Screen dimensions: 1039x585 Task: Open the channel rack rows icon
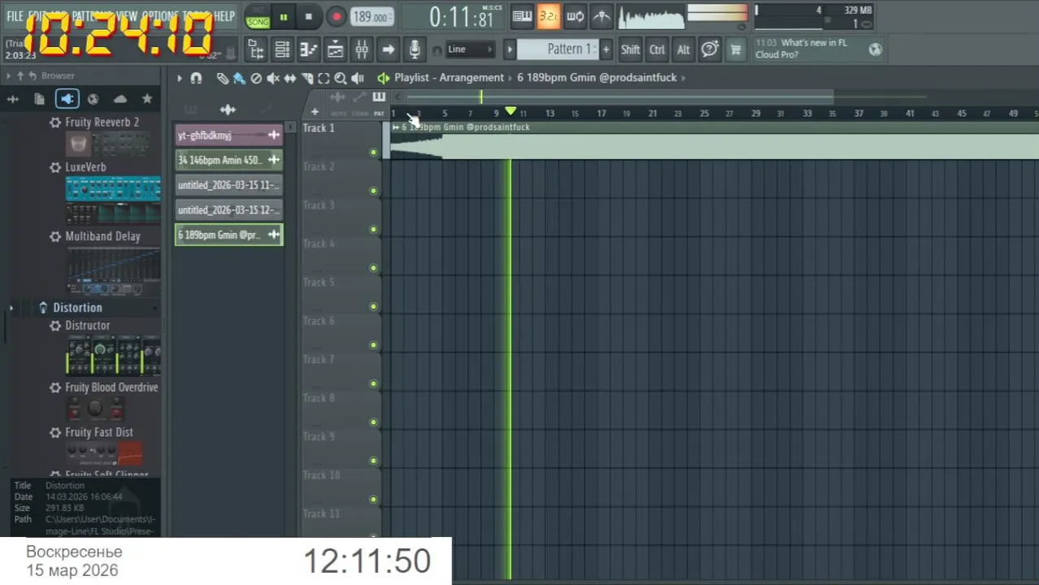(x=282, y=50)
